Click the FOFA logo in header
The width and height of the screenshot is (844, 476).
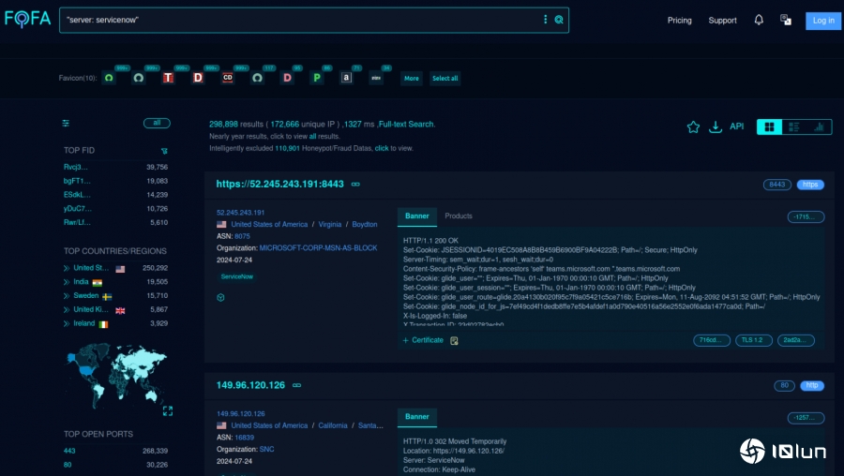pyautogui.click(x=27, y=19)
